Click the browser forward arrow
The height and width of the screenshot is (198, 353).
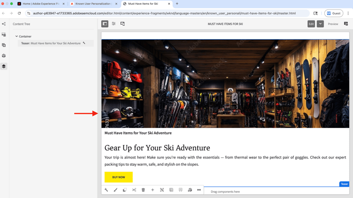tap(11, 13)
